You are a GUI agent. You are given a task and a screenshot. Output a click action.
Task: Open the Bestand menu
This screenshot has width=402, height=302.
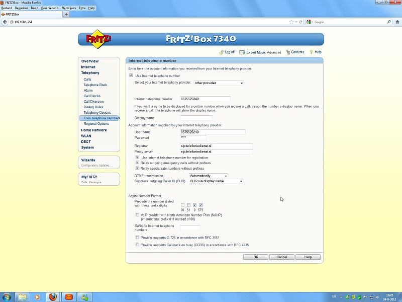(x=7, y=8)
